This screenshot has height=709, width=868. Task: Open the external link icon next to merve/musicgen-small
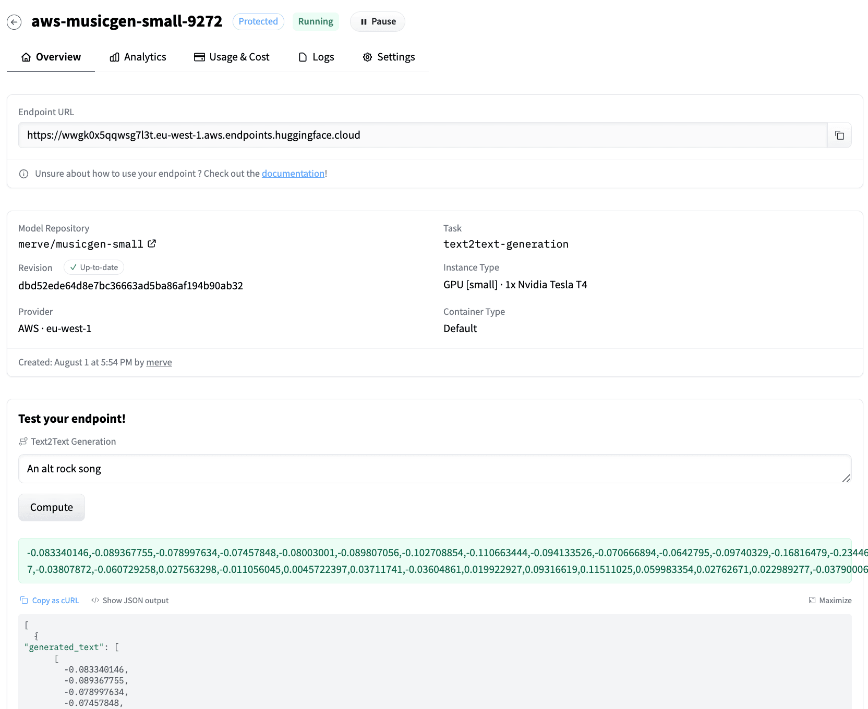tap(152, 243)
